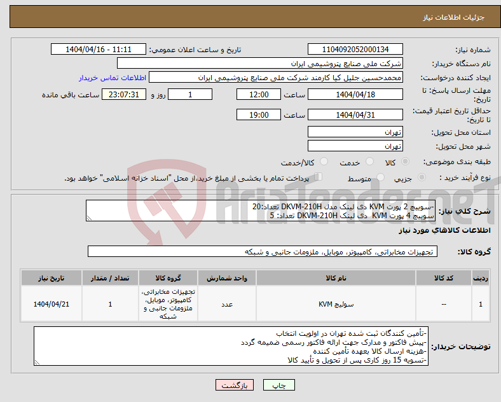The width and height of the screenshot is (501, 402).
Task: Click the buyer name field شرکت ملی صنایع پتروشیمی
Action: 260,63
